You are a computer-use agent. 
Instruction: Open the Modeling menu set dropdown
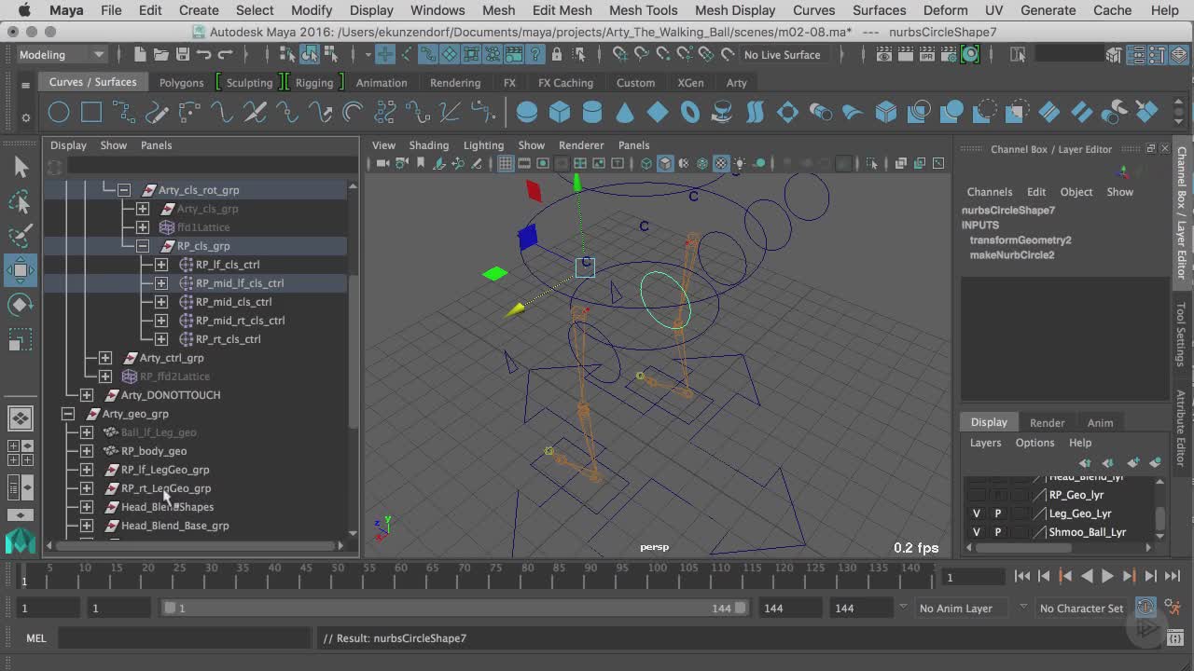(x=61, y=54)
